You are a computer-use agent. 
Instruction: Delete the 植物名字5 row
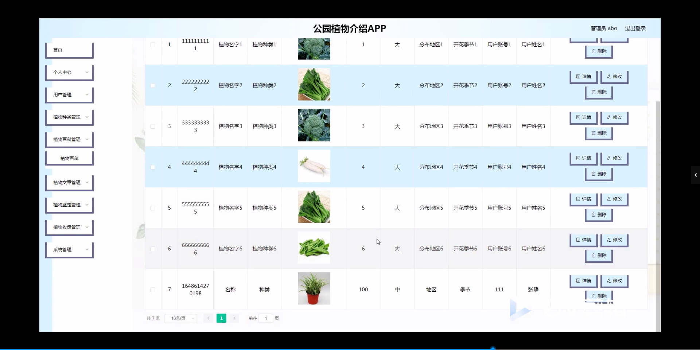[x=599, y=215]
